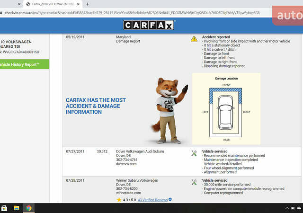Viewport: 303px width, 213px height.
Task: Open a new browser tab
Action: click(x=88, y=4)
